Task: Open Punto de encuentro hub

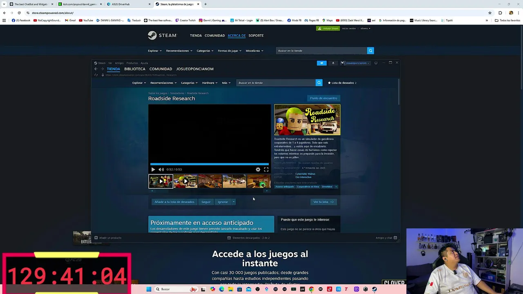Action: pos(324,98)
